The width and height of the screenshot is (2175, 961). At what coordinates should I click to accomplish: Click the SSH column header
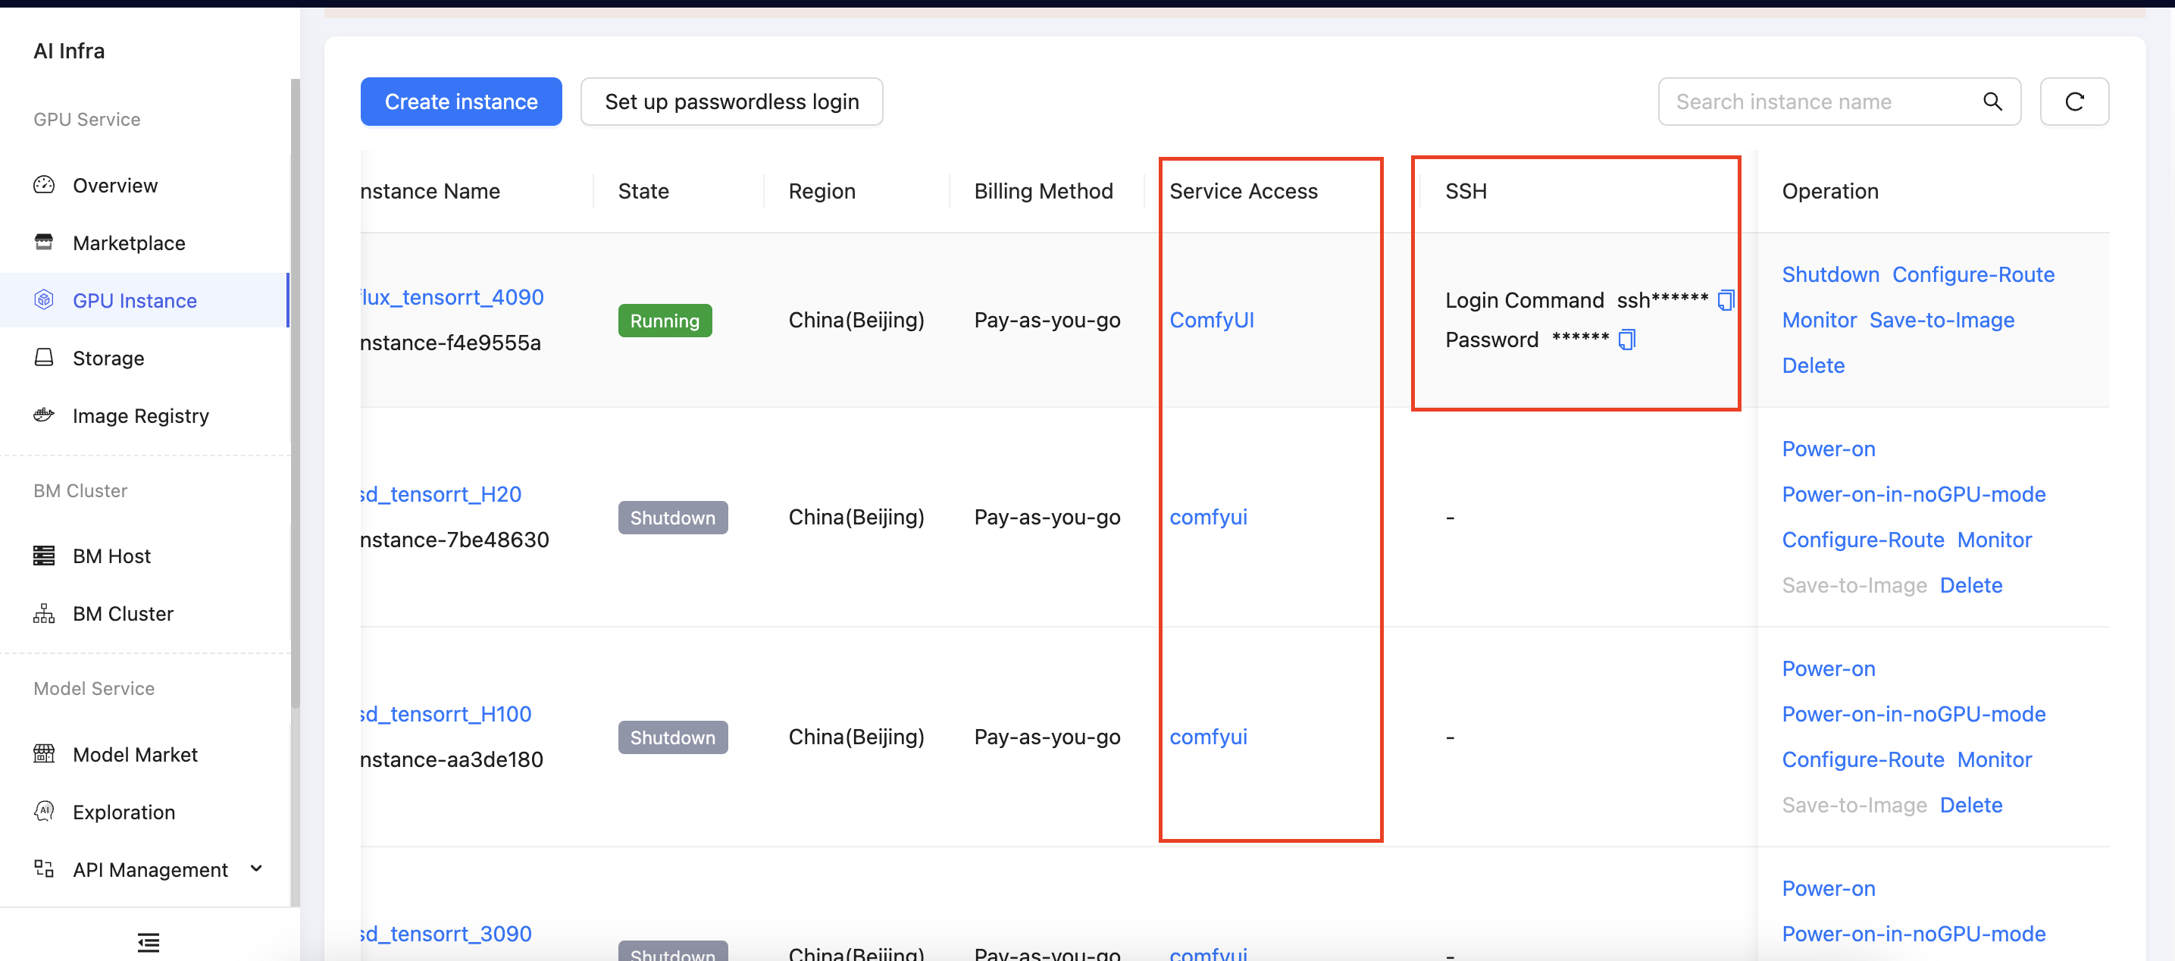[1466, 191]
